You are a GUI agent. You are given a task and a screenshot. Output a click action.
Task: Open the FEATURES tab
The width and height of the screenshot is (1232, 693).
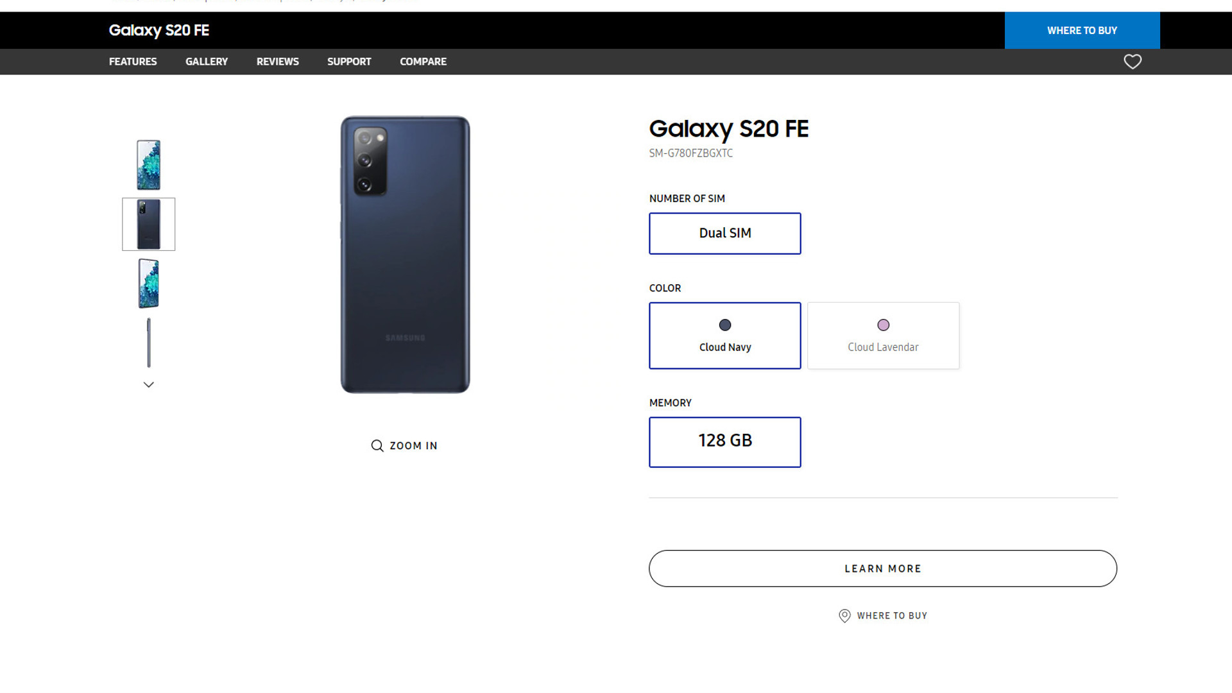[133, 61]
